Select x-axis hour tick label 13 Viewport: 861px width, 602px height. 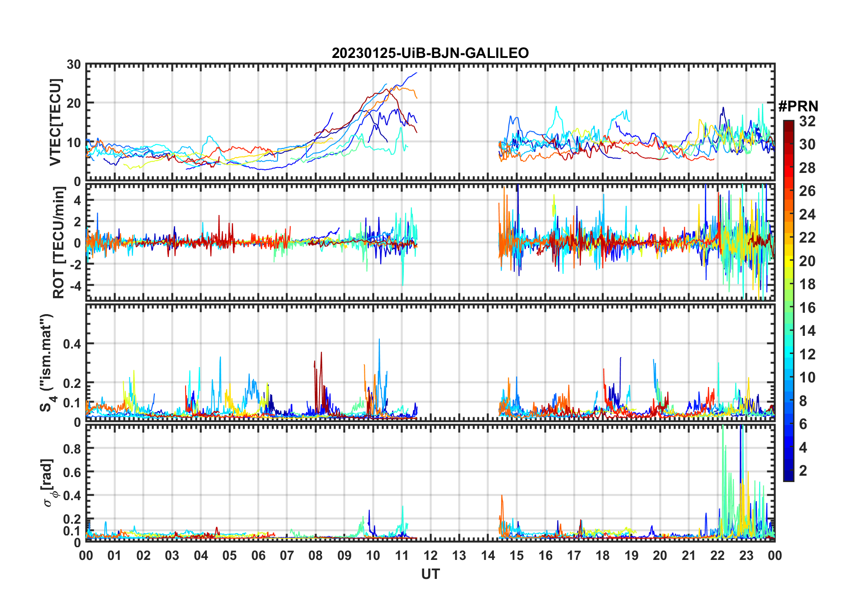pos(459,555)
